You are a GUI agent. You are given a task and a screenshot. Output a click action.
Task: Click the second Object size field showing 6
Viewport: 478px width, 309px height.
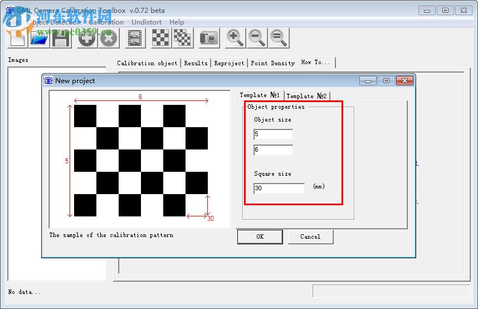(x=273, y=150)
